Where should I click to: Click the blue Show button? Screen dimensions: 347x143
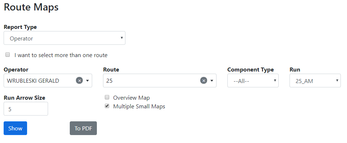15,128
